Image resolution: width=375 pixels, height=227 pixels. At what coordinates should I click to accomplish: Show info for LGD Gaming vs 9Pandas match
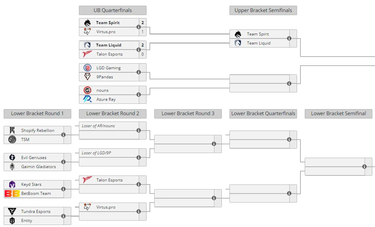coord(138,72)
